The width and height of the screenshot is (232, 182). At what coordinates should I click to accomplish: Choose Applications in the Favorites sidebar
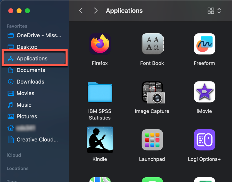pyautogui.click(x=34, y=58)
